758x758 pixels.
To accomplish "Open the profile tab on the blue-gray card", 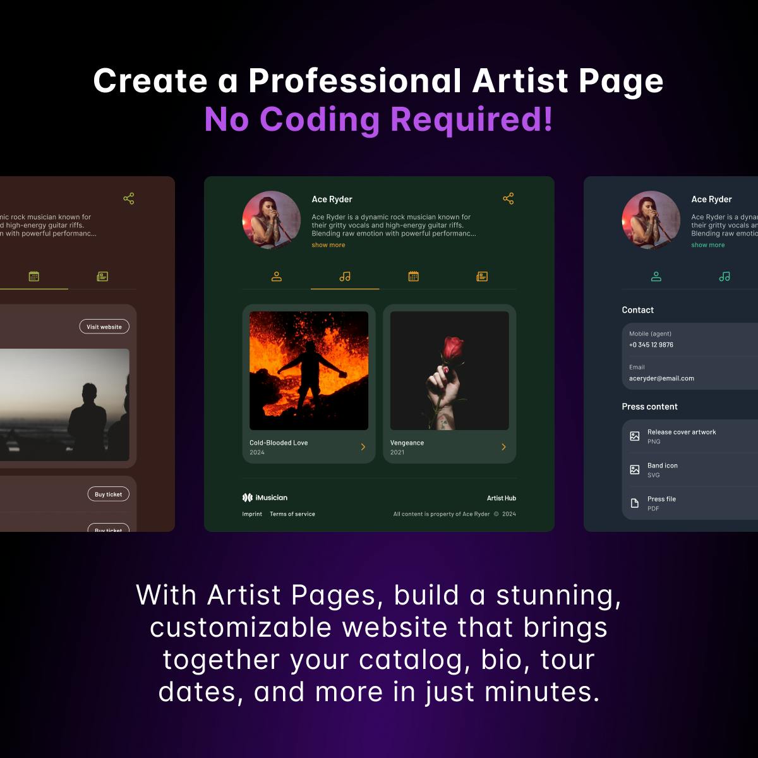I will point(656,277).
